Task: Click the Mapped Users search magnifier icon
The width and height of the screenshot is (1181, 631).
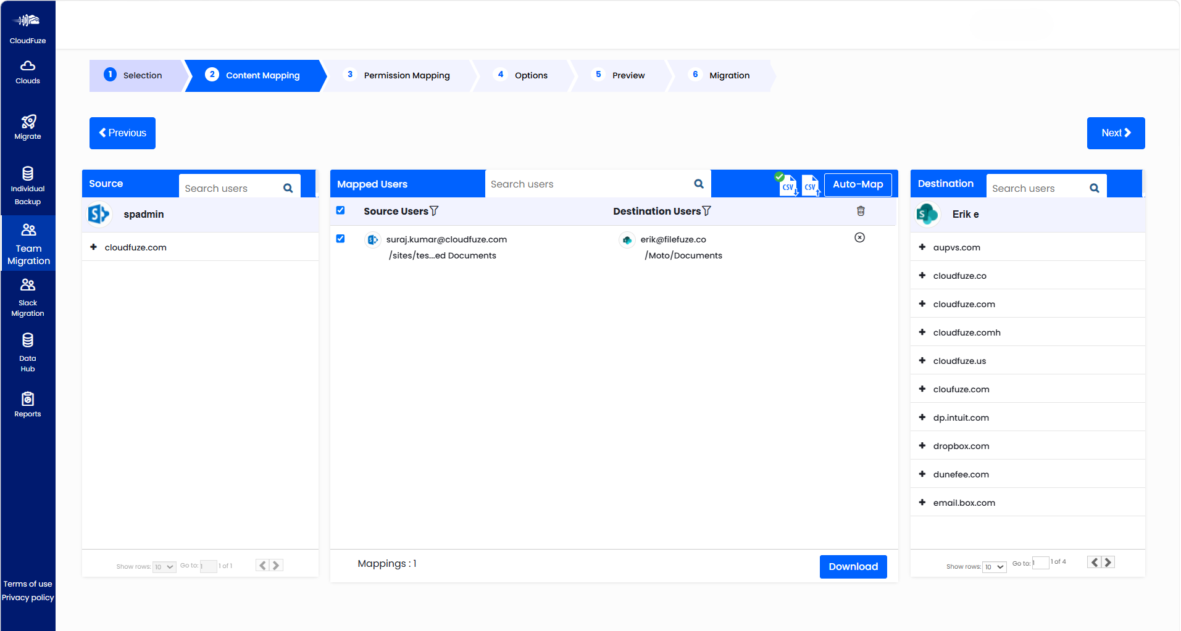Action: tap(699, 184)
